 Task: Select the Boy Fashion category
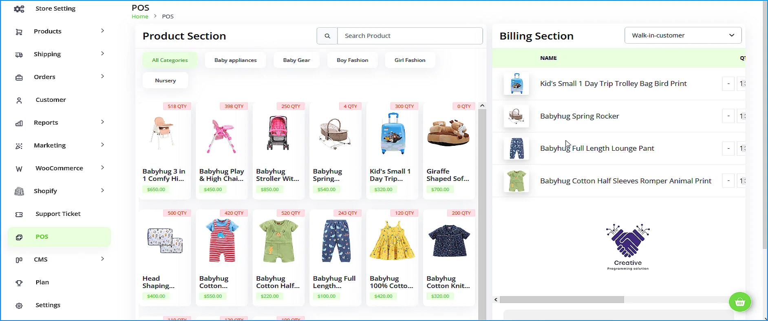click(x=352, y=60)
